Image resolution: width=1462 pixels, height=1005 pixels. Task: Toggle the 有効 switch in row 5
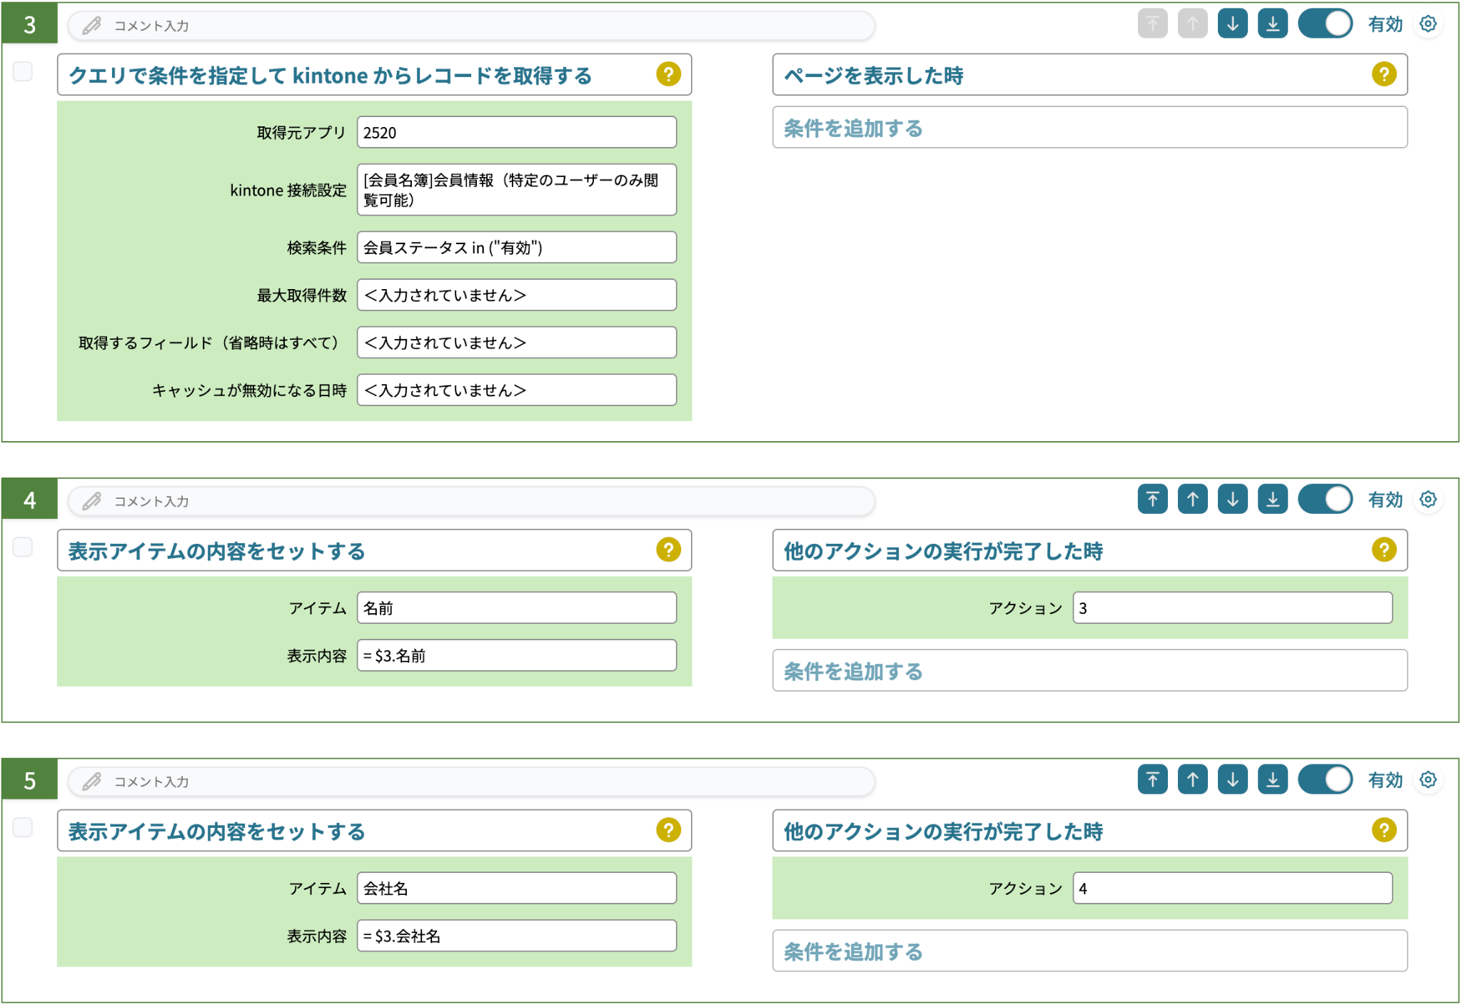pos(1325,779)
